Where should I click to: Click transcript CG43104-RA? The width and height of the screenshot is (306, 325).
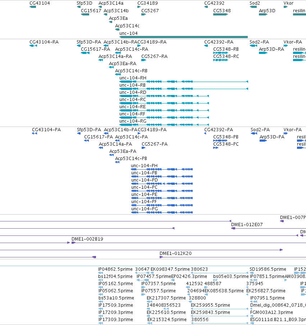point(33,46)
